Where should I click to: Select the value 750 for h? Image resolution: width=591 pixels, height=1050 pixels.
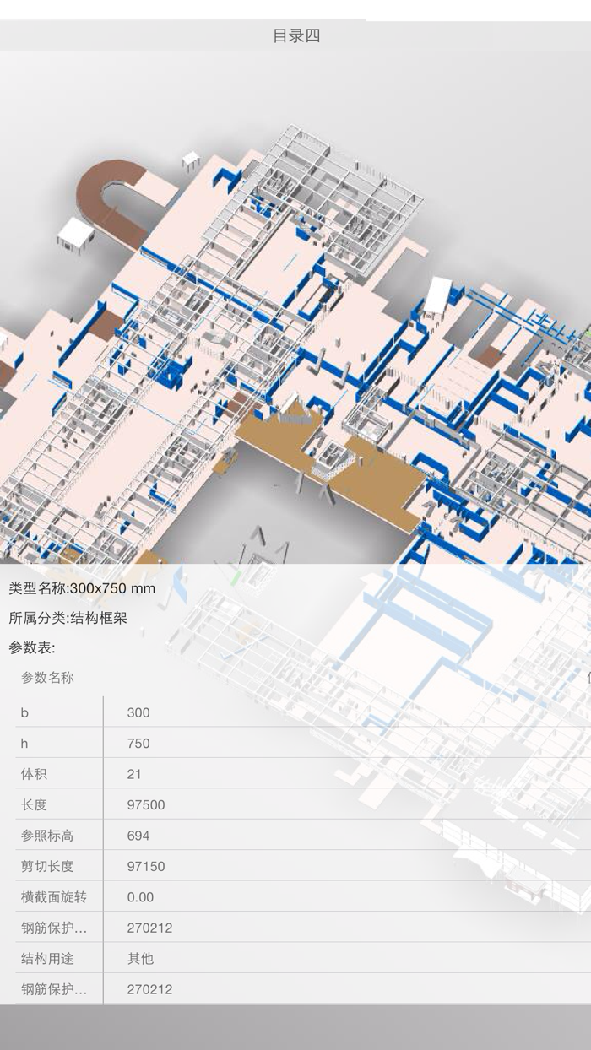[x=138, y=743]
